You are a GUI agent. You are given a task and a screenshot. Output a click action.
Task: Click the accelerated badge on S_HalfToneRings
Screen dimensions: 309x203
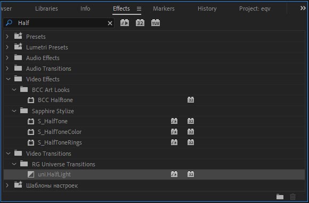(x=174, y=142)
